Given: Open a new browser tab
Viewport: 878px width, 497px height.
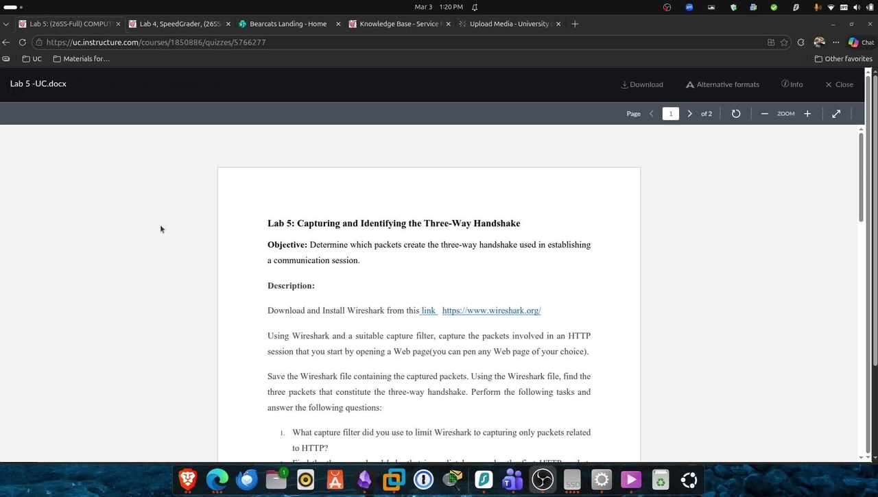Looking at the screenshot, I should 575,24.
